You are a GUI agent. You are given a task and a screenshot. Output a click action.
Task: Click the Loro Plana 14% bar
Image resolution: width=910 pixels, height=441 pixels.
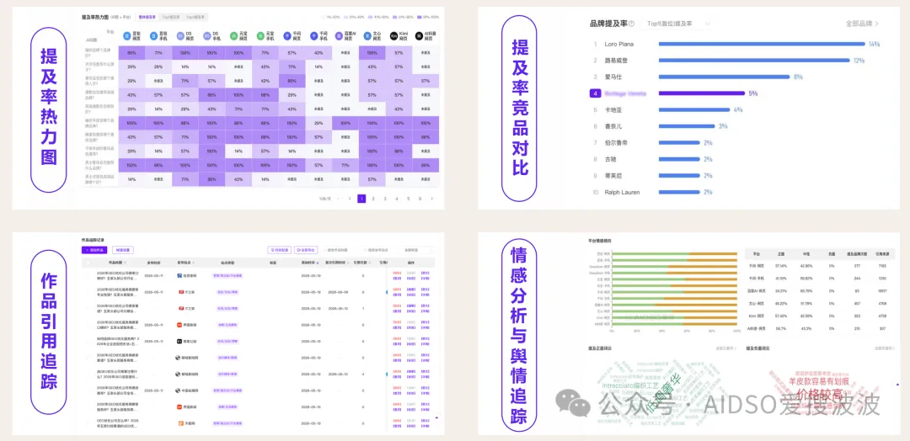[763, 44]
